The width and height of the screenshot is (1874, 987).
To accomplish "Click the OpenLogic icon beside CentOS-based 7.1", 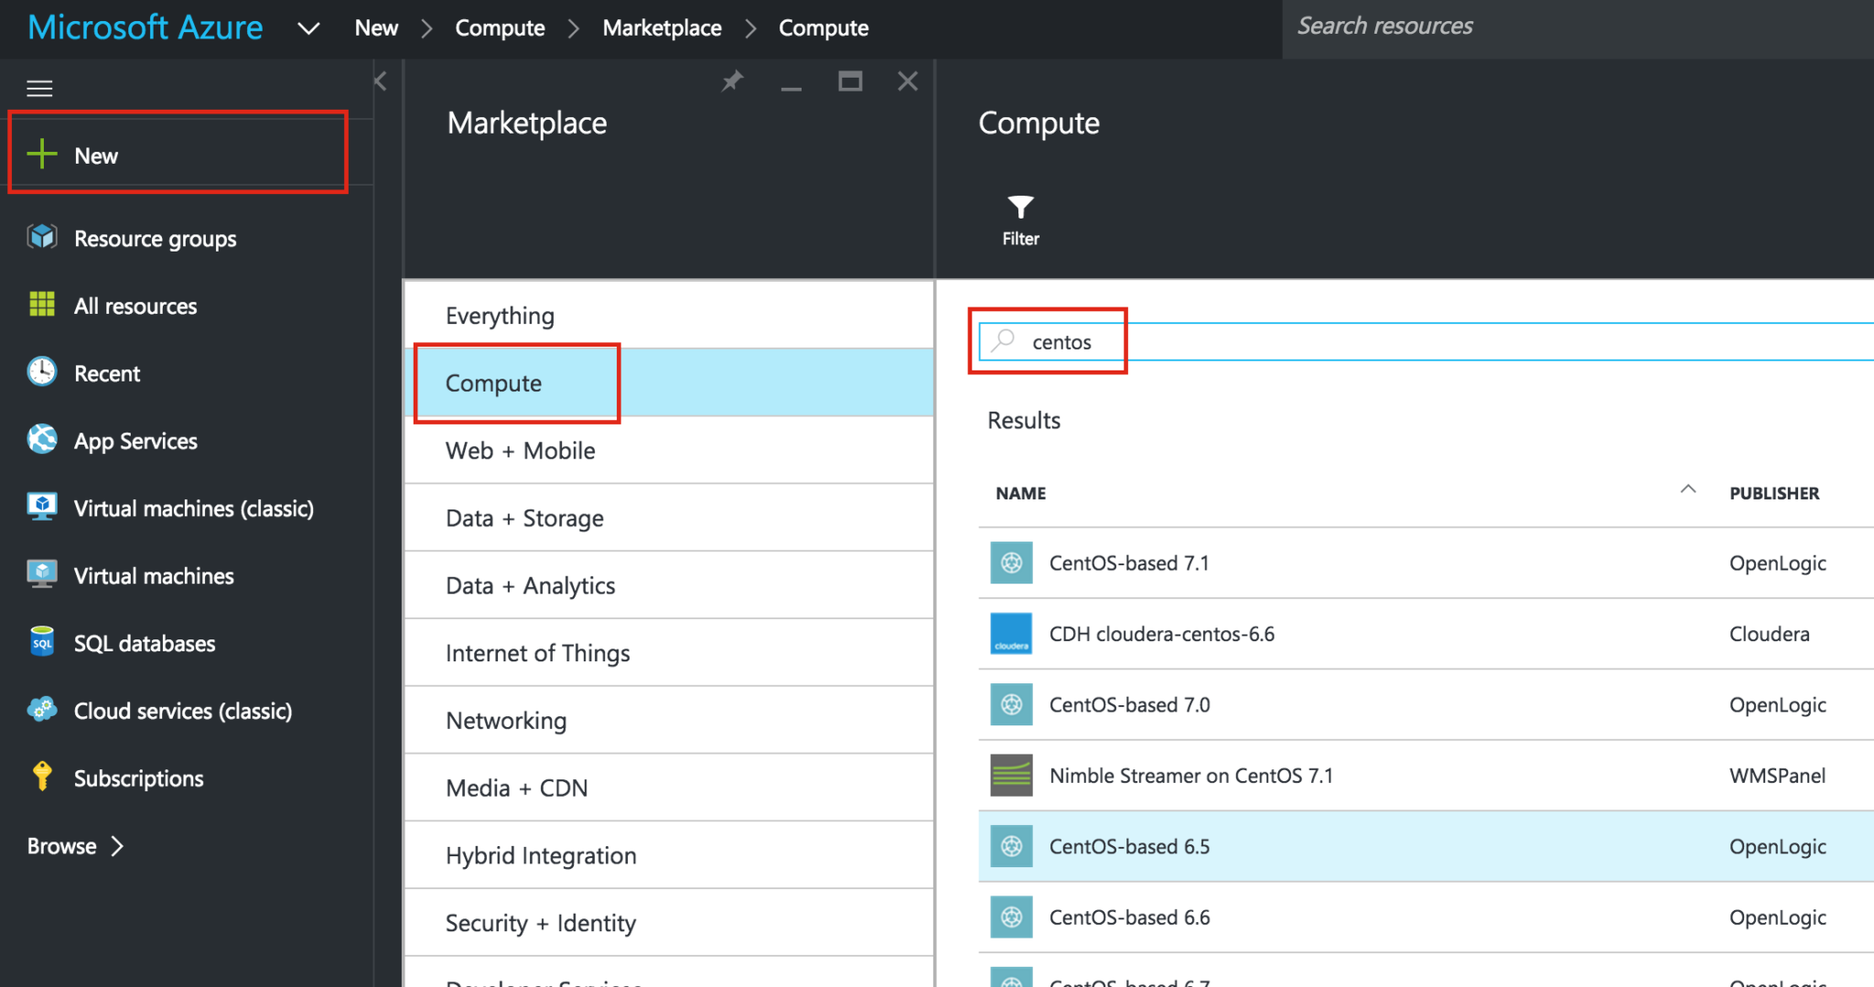I will tap(1010, 563).
